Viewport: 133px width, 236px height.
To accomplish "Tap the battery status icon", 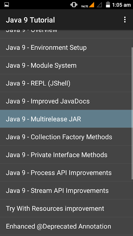I will [108, 4].
